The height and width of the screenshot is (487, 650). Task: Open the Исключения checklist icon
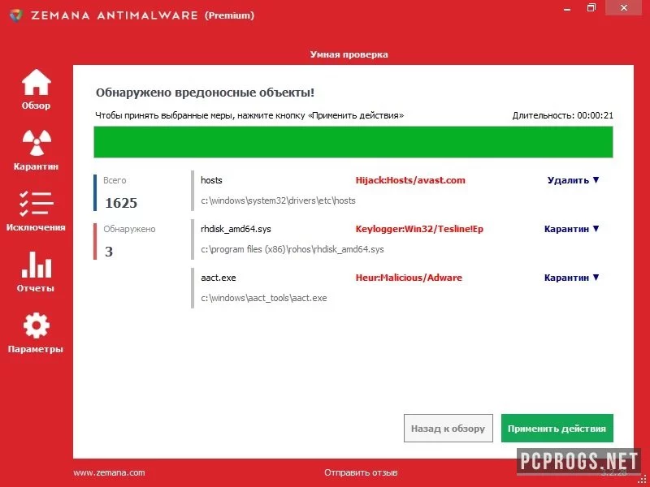point(36,204)
